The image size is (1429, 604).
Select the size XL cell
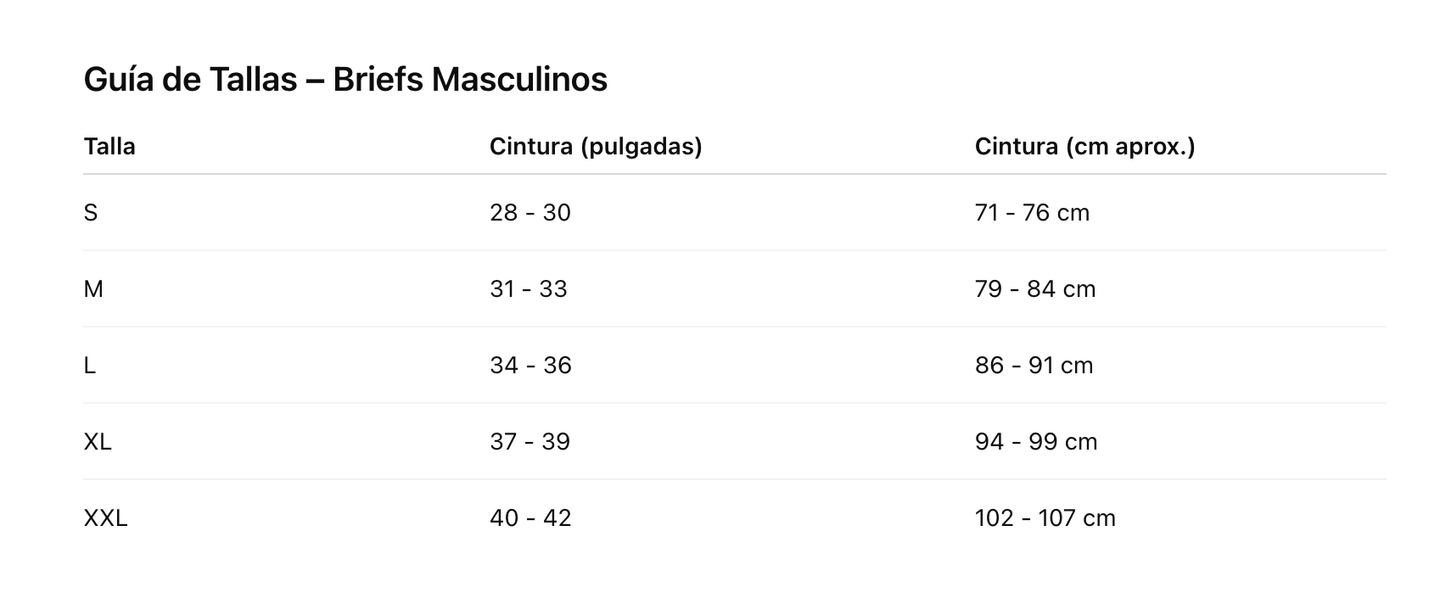98,442
